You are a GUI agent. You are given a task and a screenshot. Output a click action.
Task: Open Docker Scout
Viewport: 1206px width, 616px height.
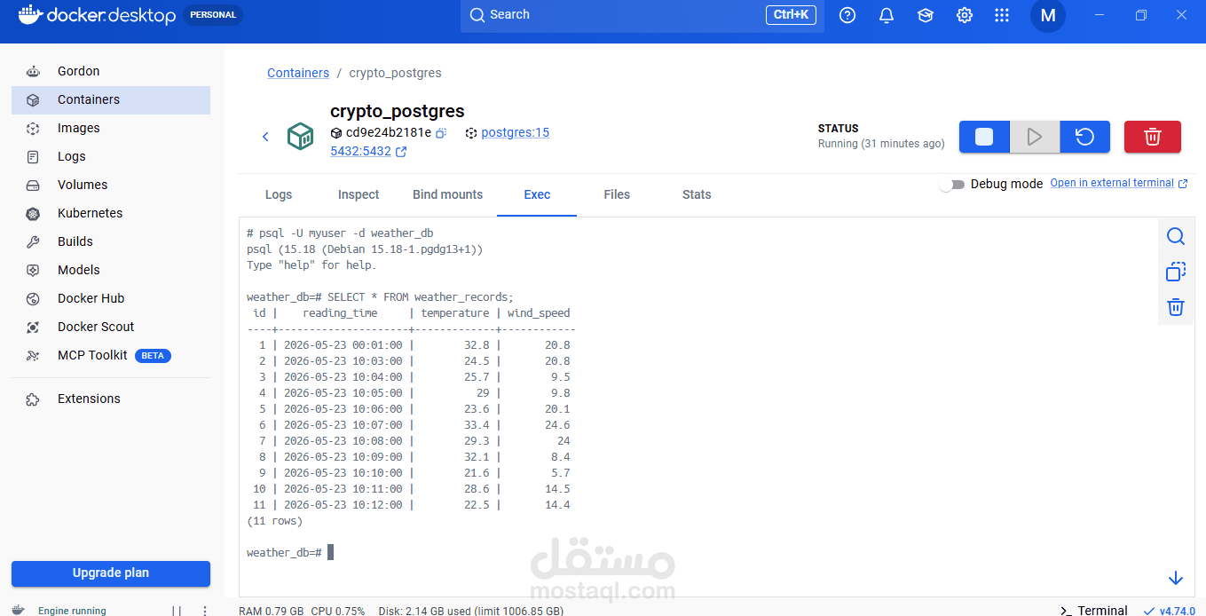[x=111, y=327]
